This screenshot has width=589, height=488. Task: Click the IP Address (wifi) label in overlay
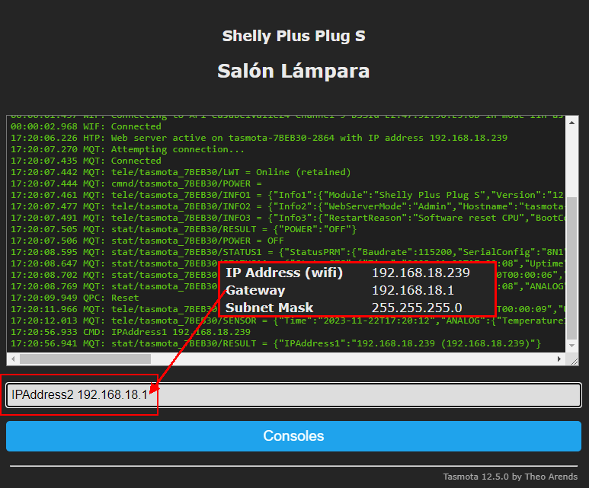tap(284, 273)
